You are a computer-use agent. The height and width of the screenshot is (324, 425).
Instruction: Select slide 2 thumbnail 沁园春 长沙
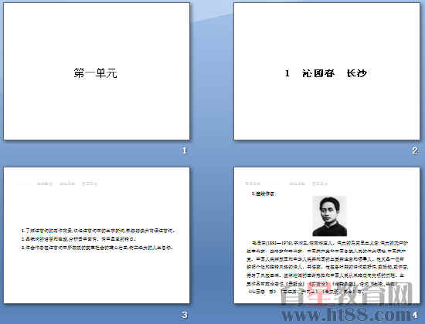point(327,71)
